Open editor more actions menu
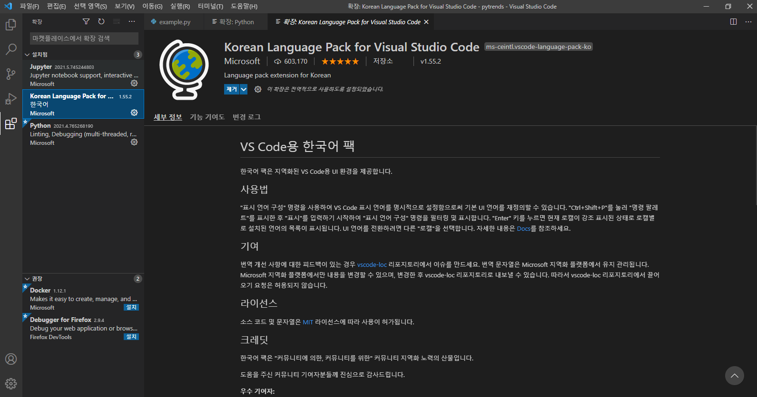The height and width of the screenshot is (397, 757). (748, 21)
